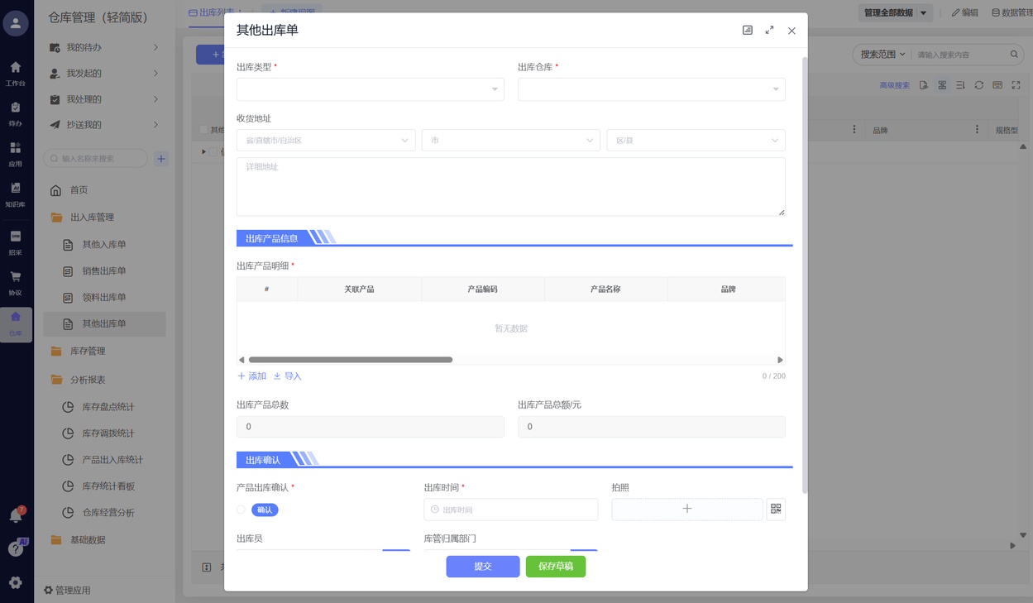Expand the dialog to fullscreen

pyautogui.click(x=769, y=31)
